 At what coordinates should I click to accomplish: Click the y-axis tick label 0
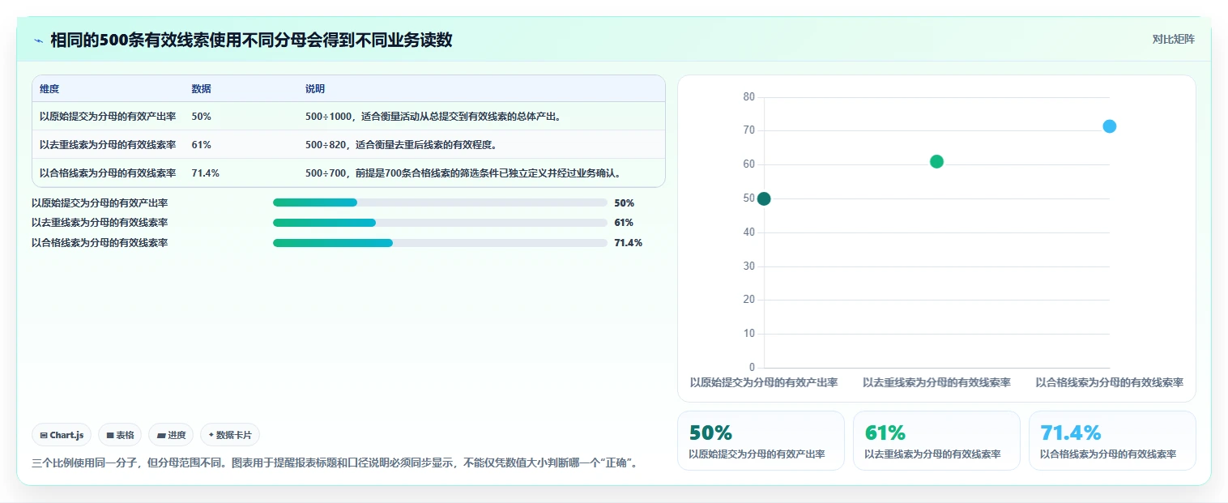pyautogui.click(x=752, y=368)
